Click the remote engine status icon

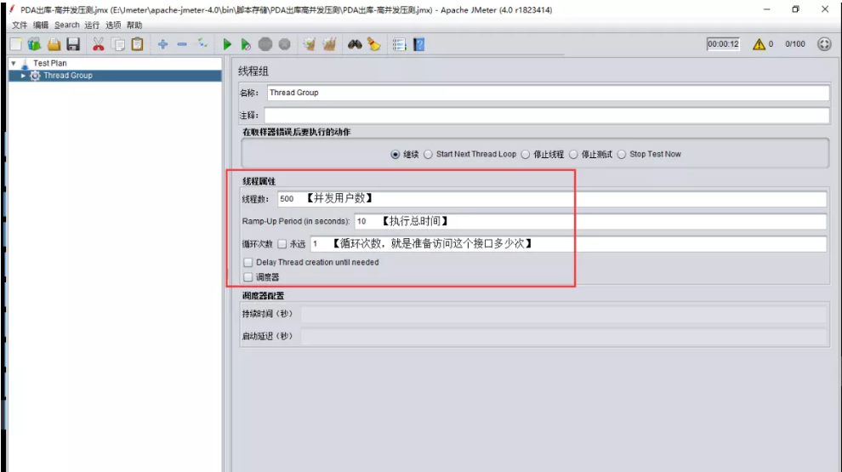pyautogui.click(x=824, y=44)
